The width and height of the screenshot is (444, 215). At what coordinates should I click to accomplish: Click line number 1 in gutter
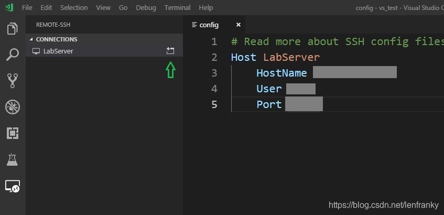[214, 41]
